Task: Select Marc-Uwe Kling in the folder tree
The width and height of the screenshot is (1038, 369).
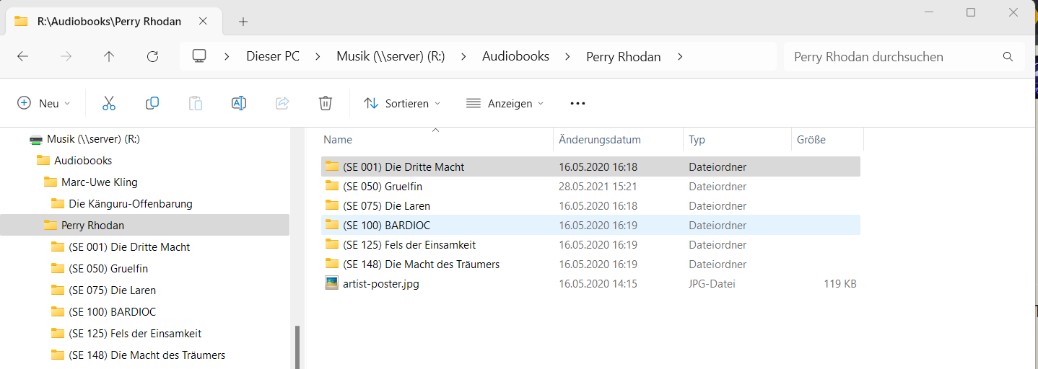Action: [x=99, y=182]
